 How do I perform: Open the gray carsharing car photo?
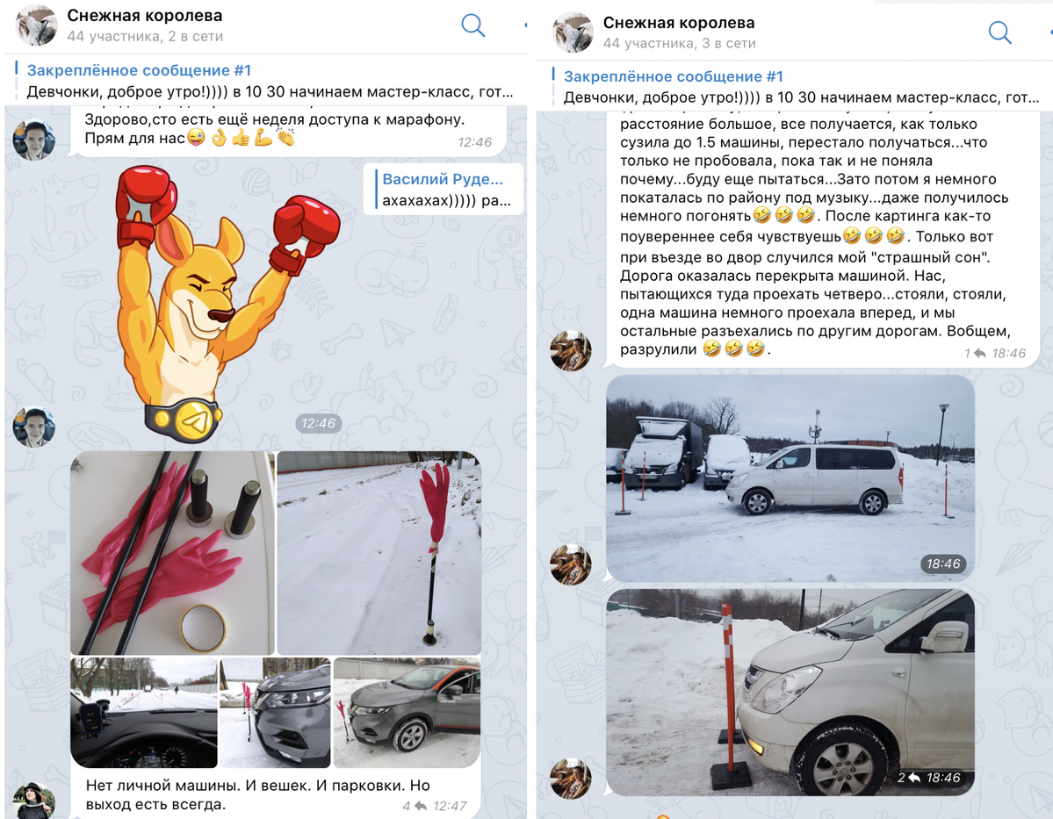407,712
